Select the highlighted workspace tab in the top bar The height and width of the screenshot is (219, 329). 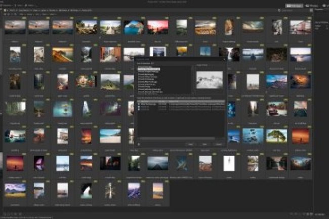click(x=294, y=6)
